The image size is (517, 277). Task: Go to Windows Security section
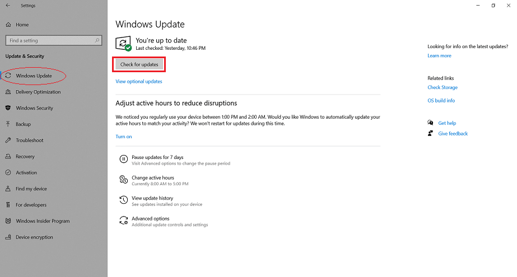click(x=34, y=108)
